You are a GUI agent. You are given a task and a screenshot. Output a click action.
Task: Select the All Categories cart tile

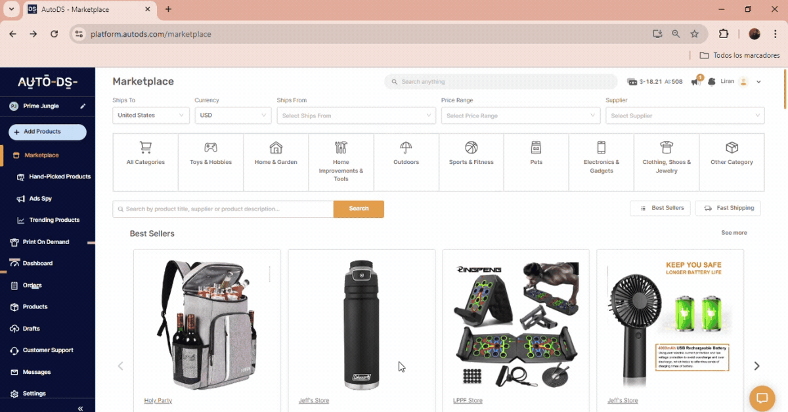(146, 162)
